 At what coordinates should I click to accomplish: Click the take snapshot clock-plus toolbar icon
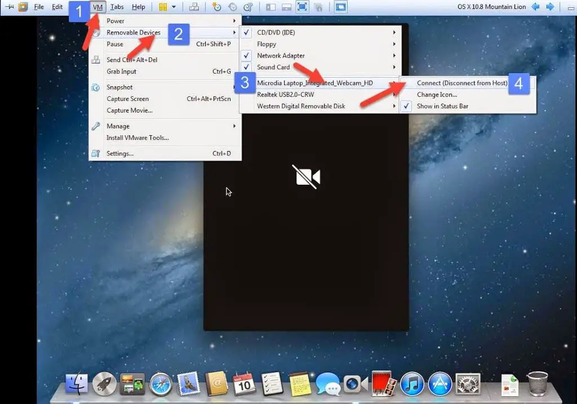(x=217, y=7)
